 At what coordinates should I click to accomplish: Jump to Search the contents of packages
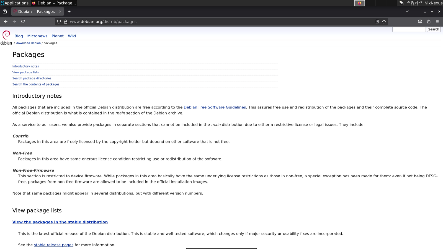click(36, 84)
